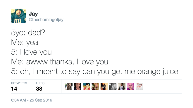
Task: View dark-haired woman liker avatar on black background
Action: tap(78, 87)
